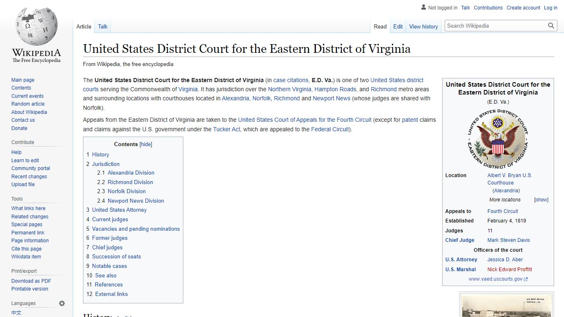View Recent changes
The image size is (564, 317).
pyautogui.click(x=29, y=177)
